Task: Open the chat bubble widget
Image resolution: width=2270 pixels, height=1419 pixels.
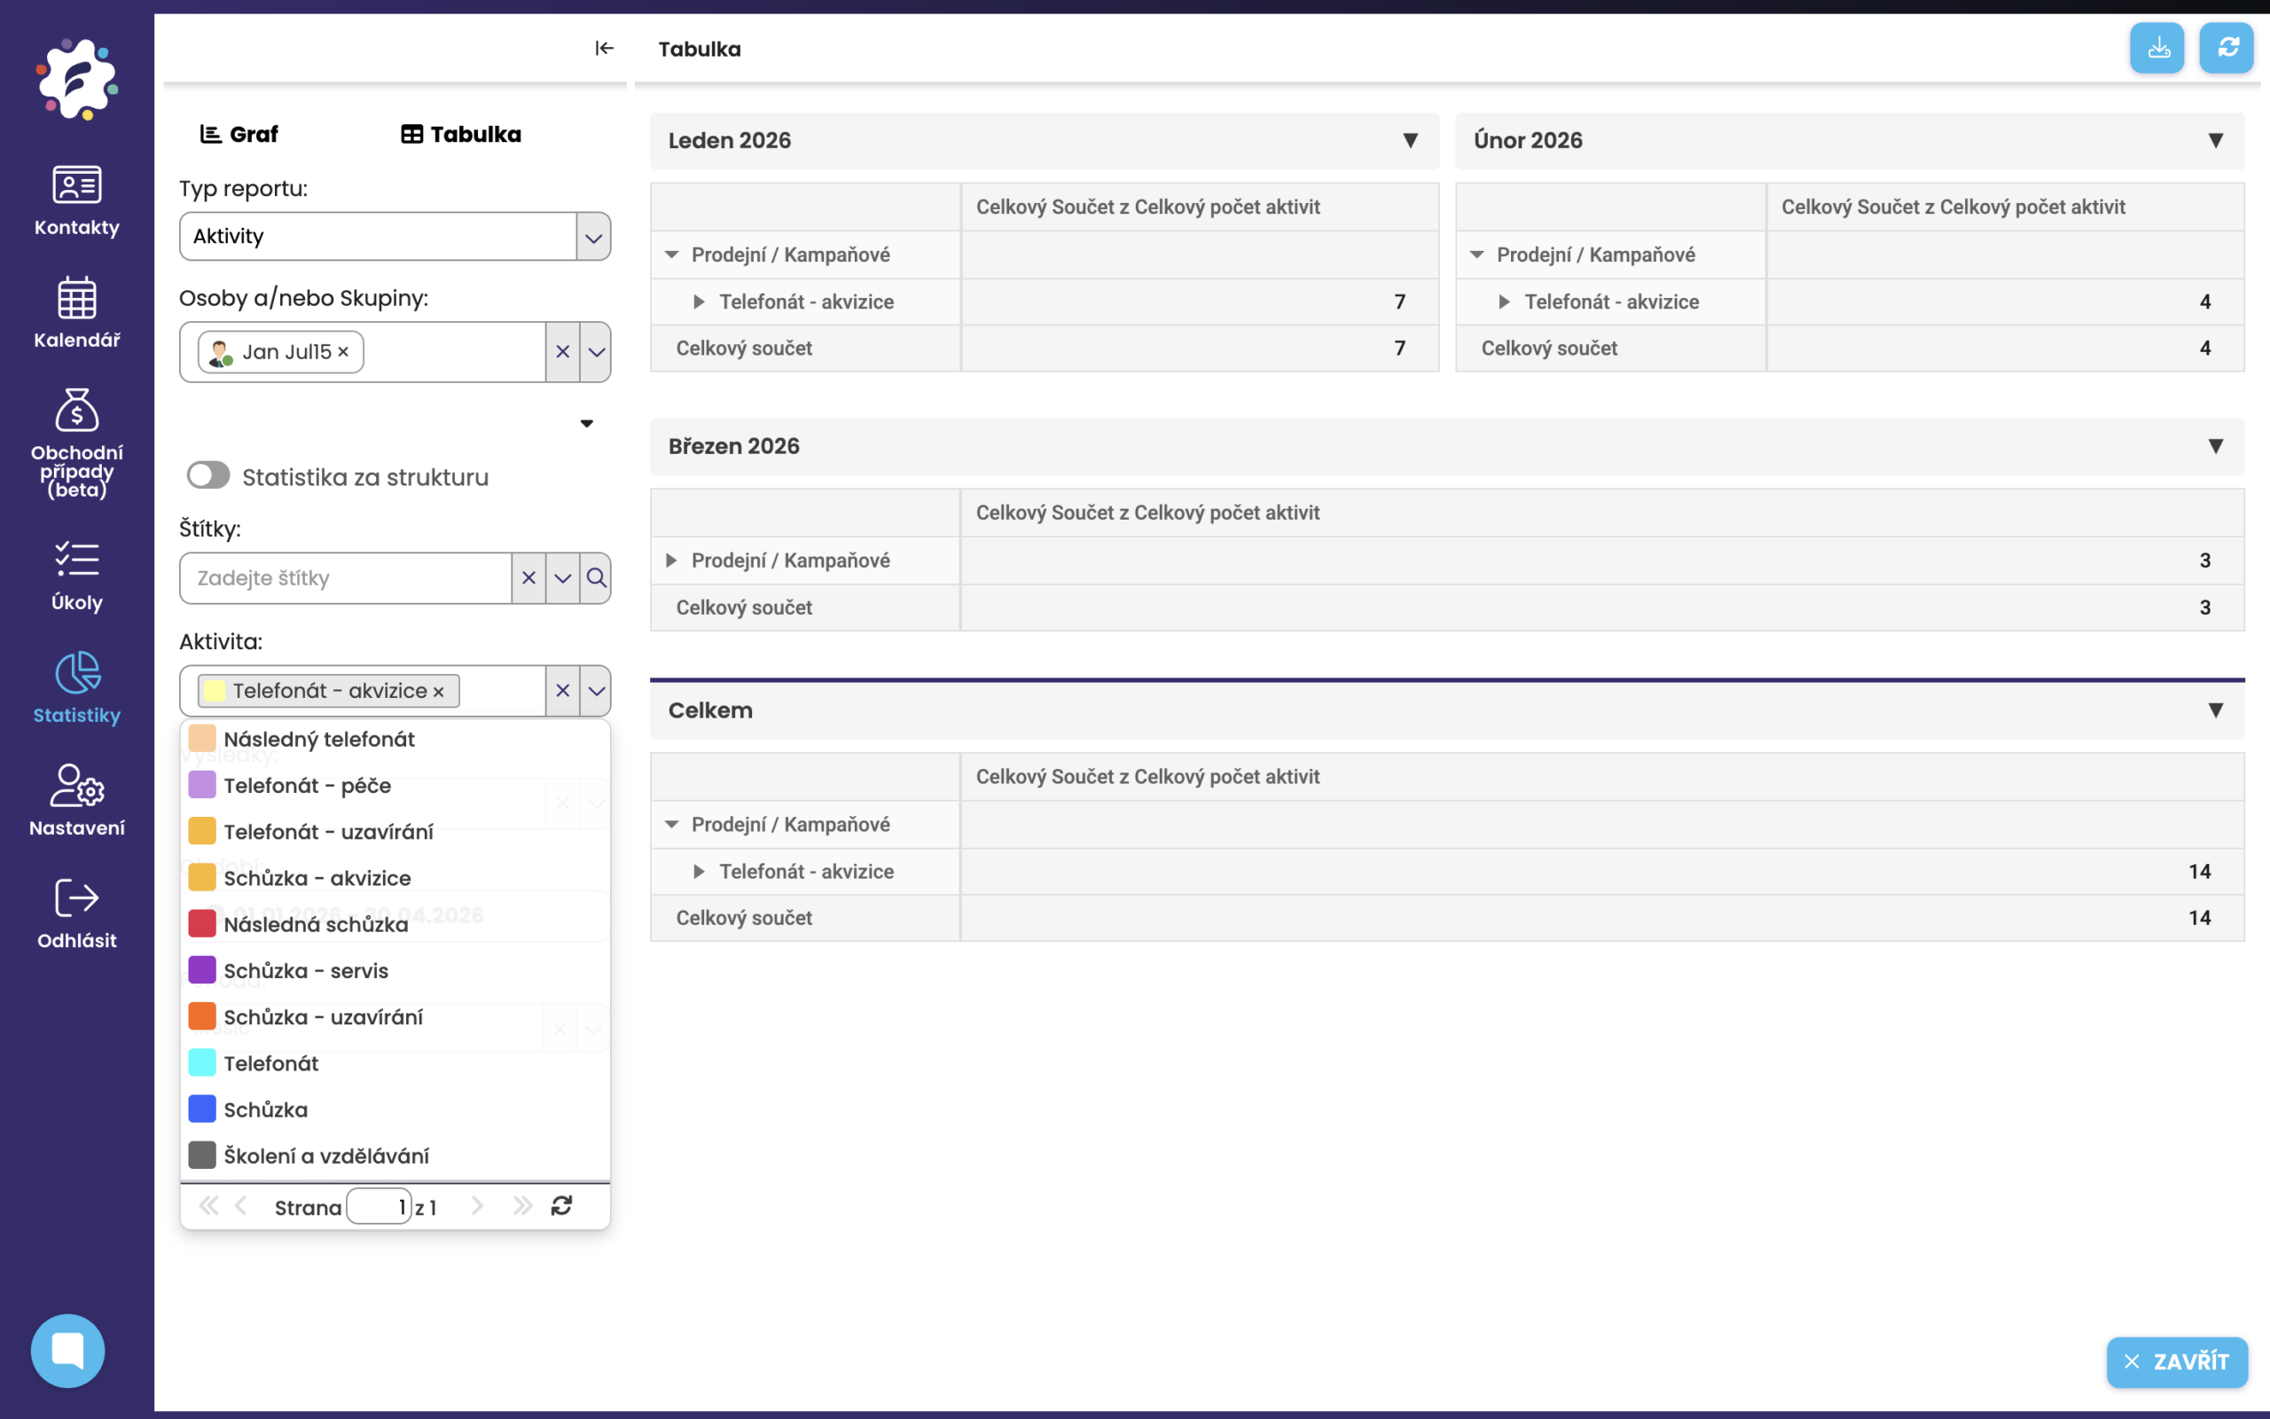Action: tap(67, 1350)
